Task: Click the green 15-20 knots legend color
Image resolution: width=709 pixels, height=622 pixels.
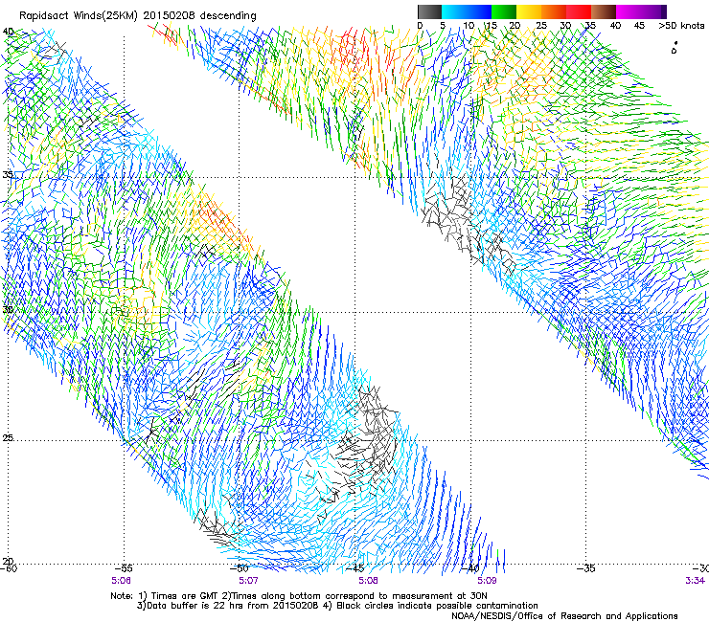Action: tap(504, 11)
